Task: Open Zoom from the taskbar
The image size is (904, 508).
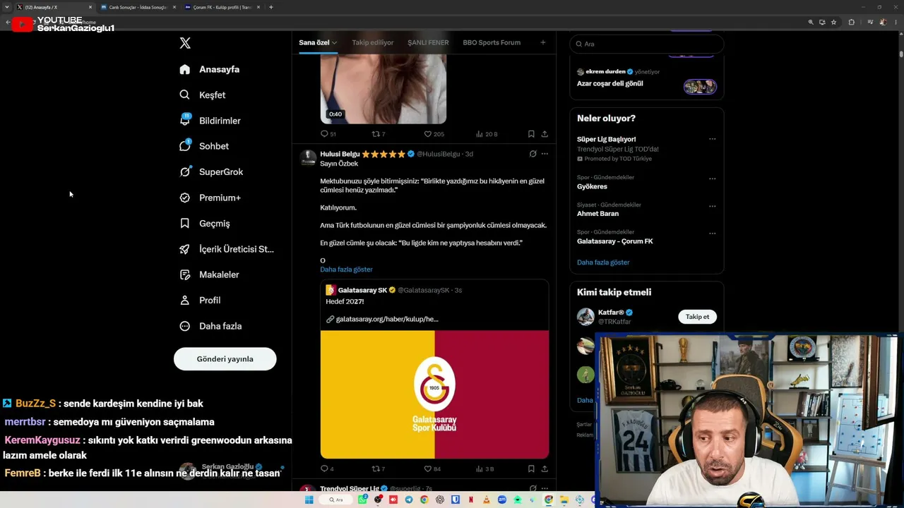Action: 502,500
